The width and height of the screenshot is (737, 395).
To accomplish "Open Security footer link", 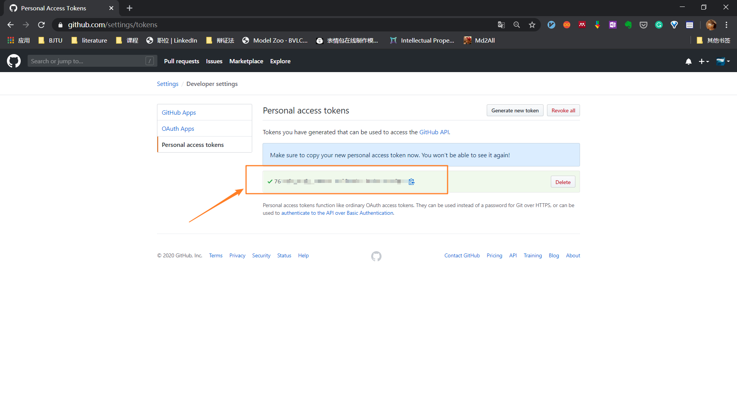I will (261, 256).
